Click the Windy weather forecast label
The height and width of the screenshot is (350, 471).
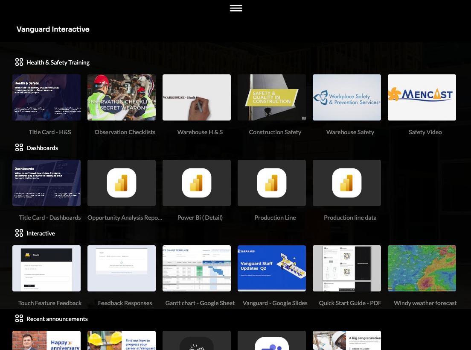425,303
